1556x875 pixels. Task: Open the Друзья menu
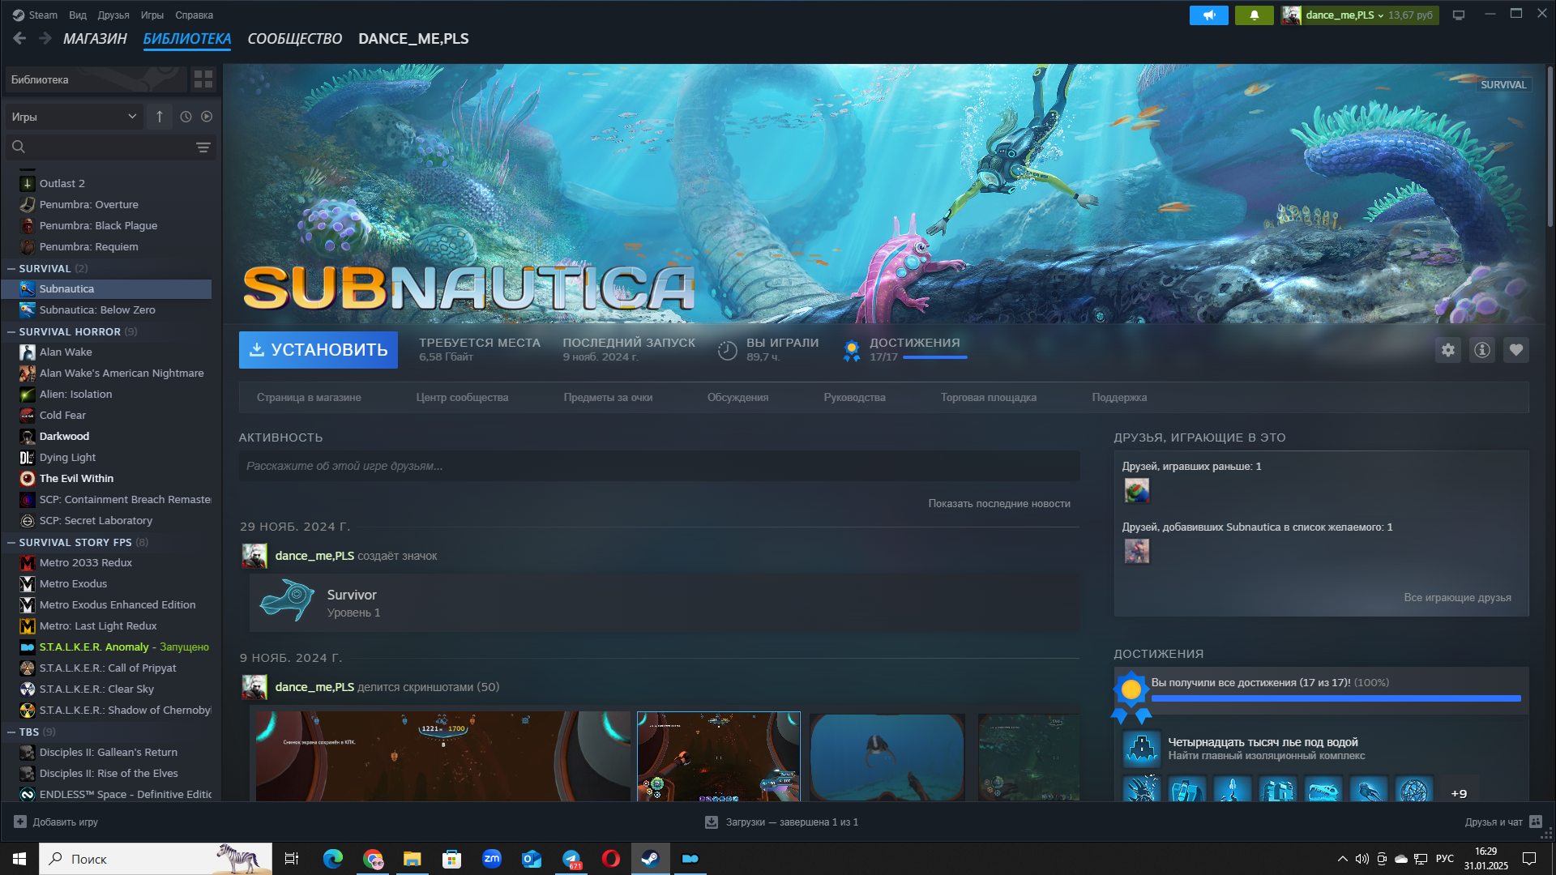[x=113, y=15]
